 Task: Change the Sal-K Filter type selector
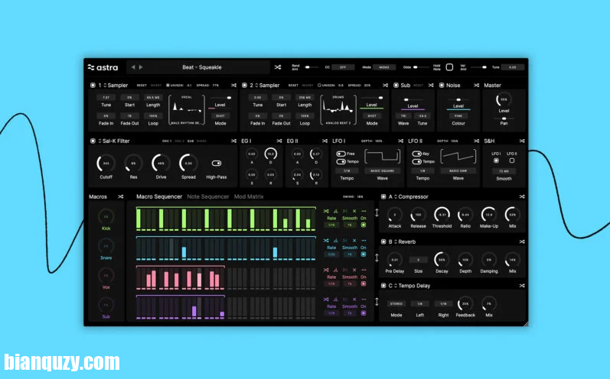coord(99,141)
